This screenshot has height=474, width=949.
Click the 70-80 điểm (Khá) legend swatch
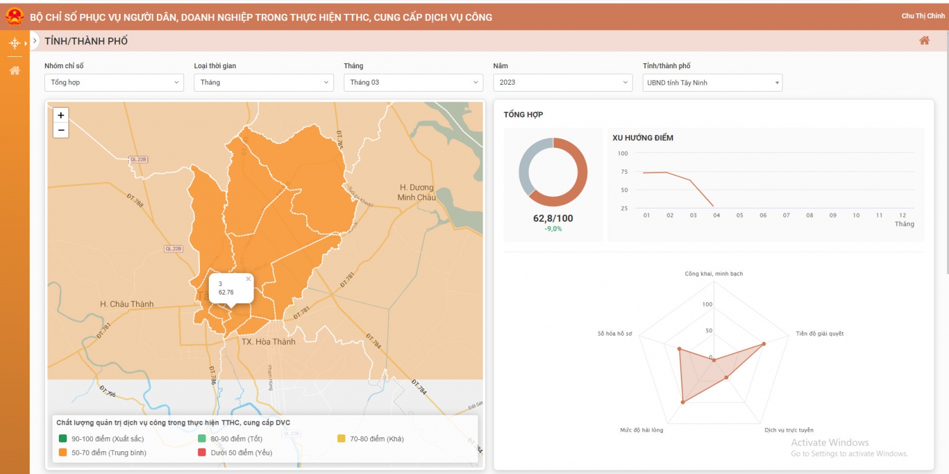tap(342, 439)
